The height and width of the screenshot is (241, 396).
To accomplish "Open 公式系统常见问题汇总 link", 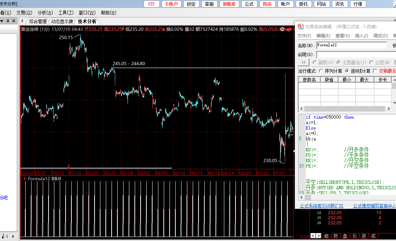I will pos(321,206).
